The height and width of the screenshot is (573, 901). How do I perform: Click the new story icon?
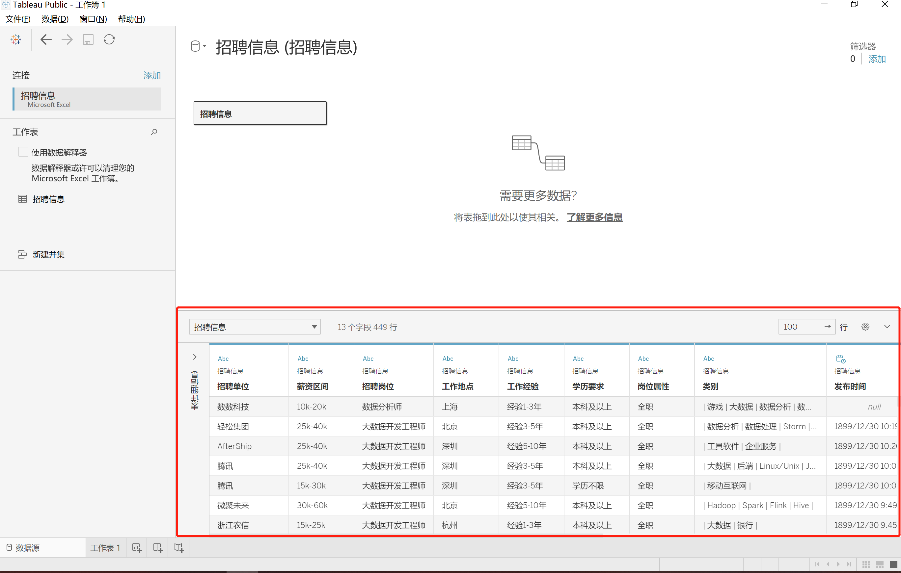point(179,548)
